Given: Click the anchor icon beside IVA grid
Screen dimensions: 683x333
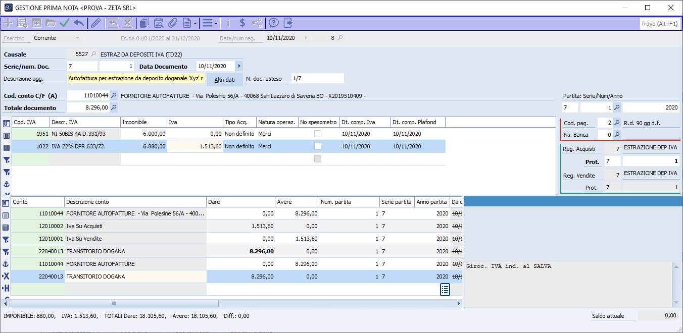Looking at the screenshot, I should click(x=7, y=185).
